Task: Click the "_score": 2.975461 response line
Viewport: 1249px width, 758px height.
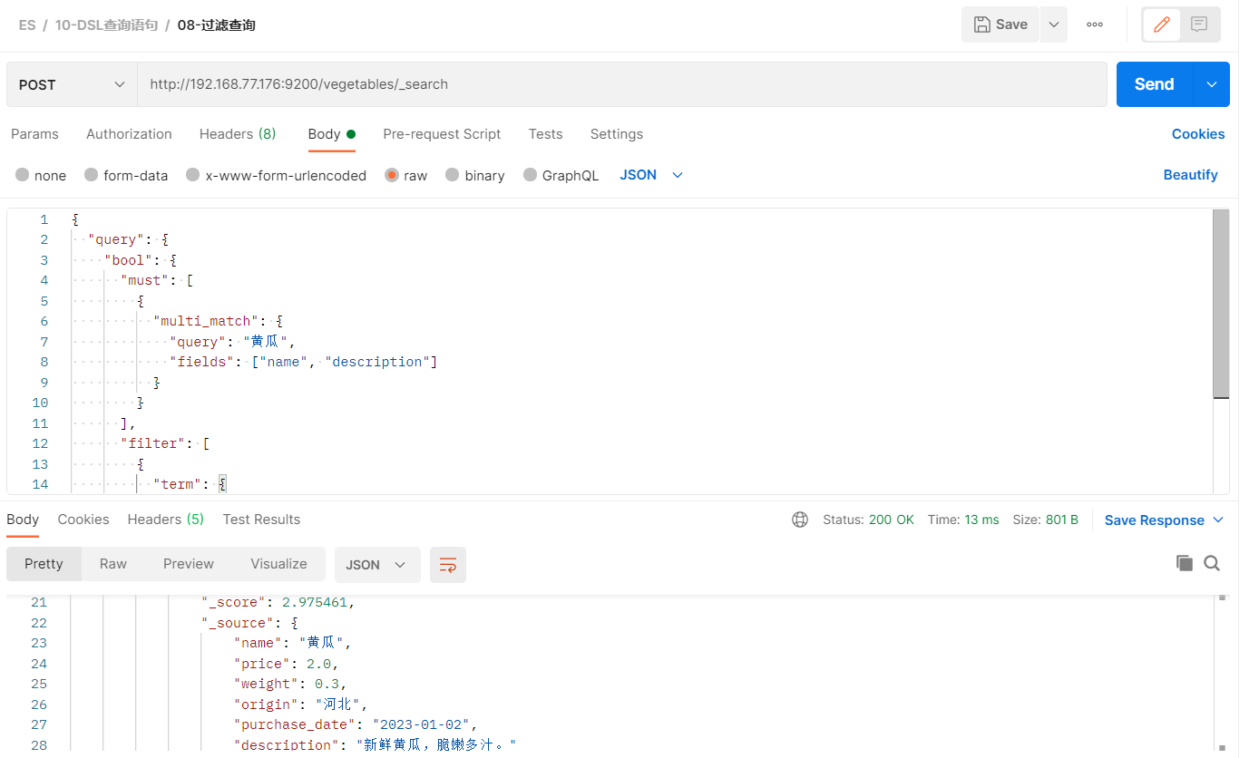Action: (278, 602)
